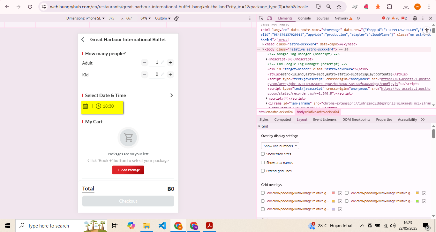Increase adult count with plus button
This screenshot has height=232, width=436.
point(170,63)
